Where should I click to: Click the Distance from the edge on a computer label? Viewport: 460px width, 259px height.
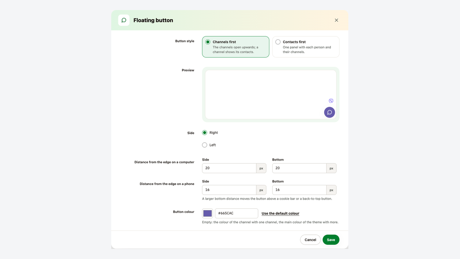[x=164, y=162]
